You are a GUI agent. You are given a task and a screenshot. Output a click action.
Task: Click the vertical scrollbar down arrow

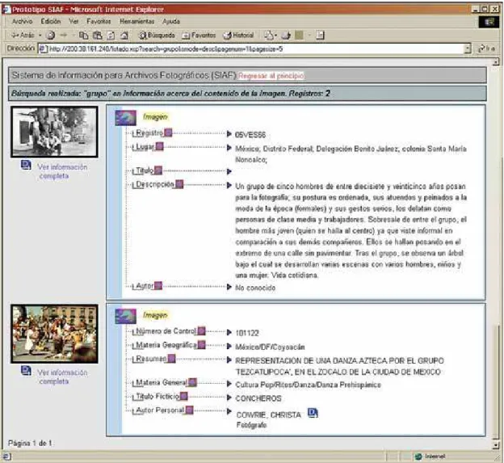[496, 445]
